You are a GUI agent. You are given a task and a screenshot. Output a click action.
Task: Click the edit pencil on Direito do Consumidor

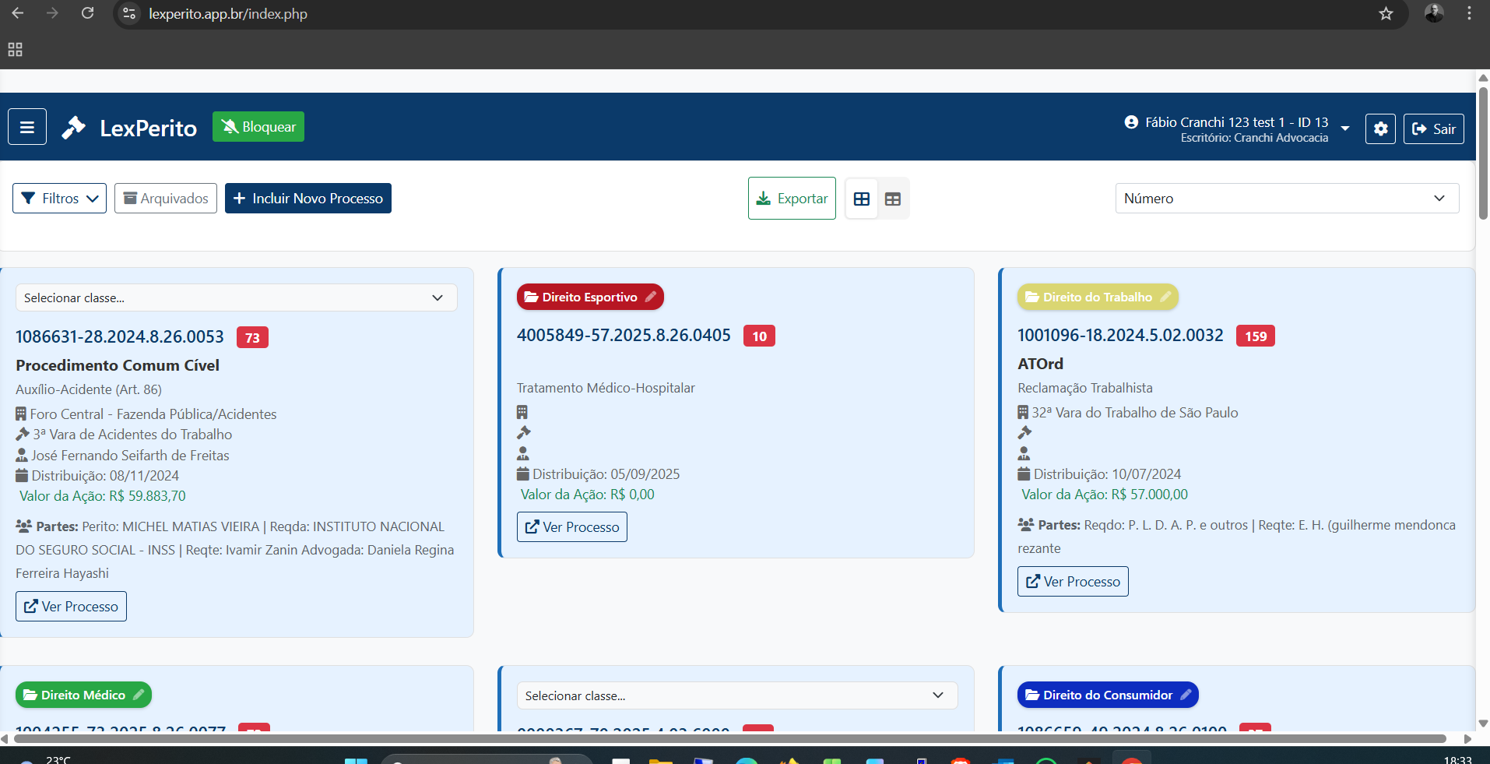pos(1186,695)
